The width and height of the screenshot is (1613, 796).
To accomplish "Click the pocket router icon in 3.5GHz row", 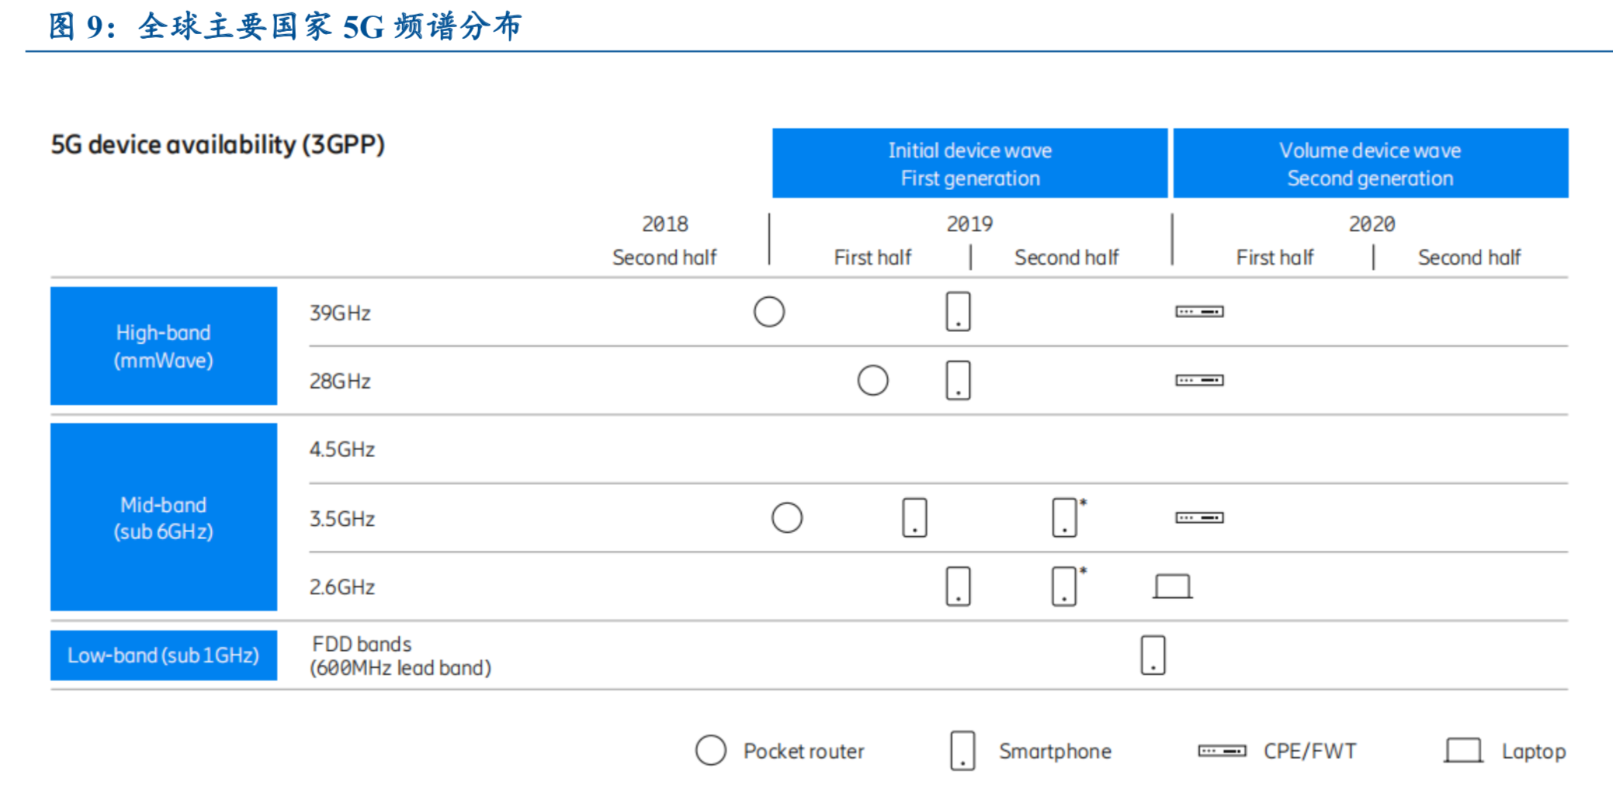I will point(786,517).
